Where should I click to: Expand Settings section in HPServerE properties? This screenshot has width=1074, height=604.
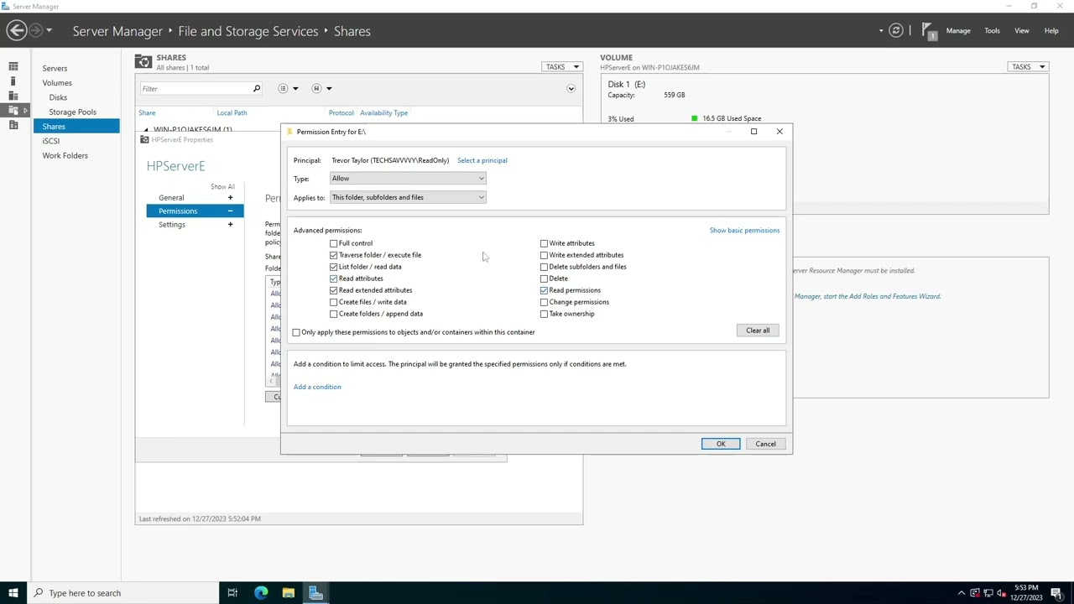click(230, 225)
